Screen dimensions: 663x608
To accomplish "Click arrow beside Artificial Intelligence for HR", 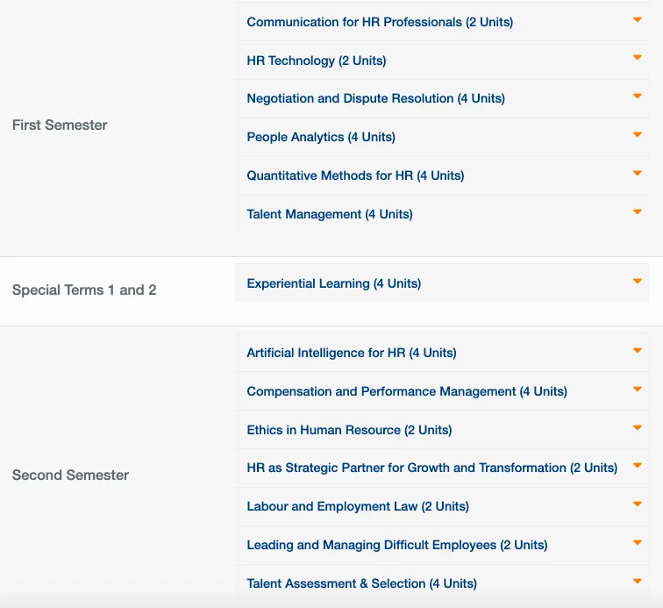I will tap(638, 351).
